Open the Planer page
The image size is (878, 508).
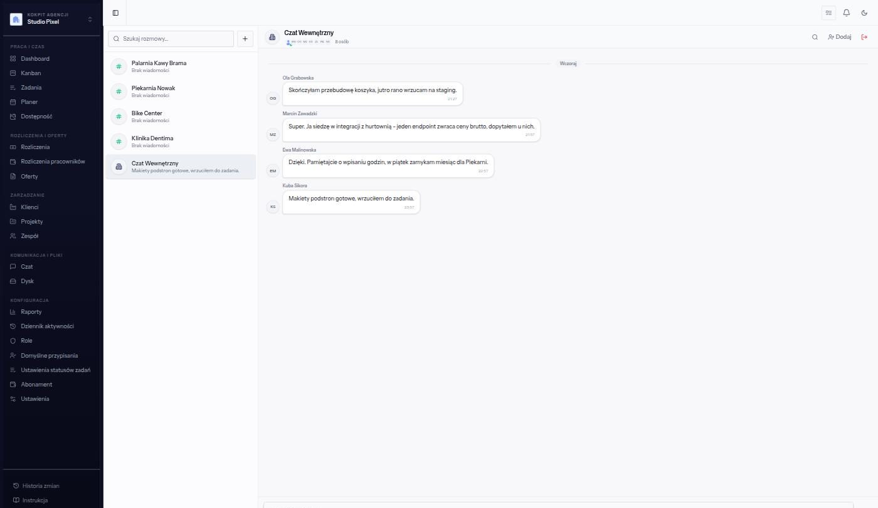[x=51, y=102]
